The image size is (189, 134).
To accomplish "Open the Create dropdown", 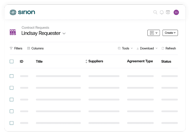I will click(x=170, y=33).
